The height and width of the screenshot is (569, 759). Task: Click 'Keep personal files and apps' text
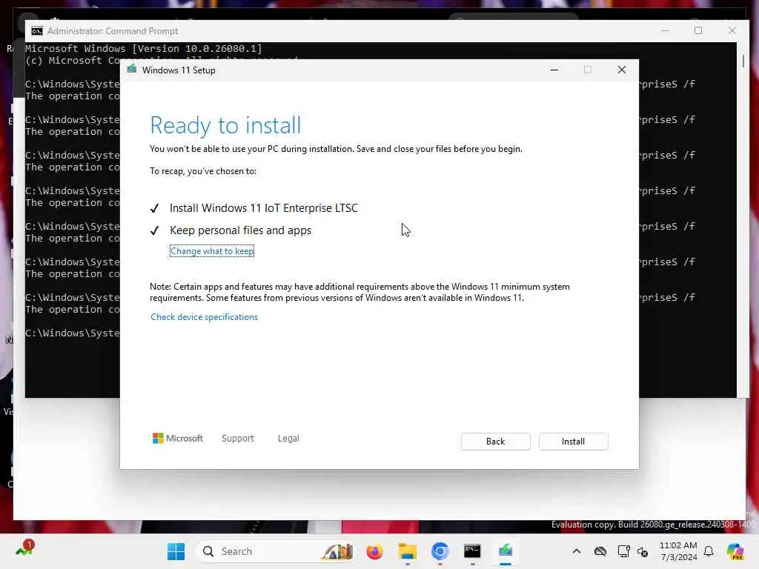tap(241, 230)
